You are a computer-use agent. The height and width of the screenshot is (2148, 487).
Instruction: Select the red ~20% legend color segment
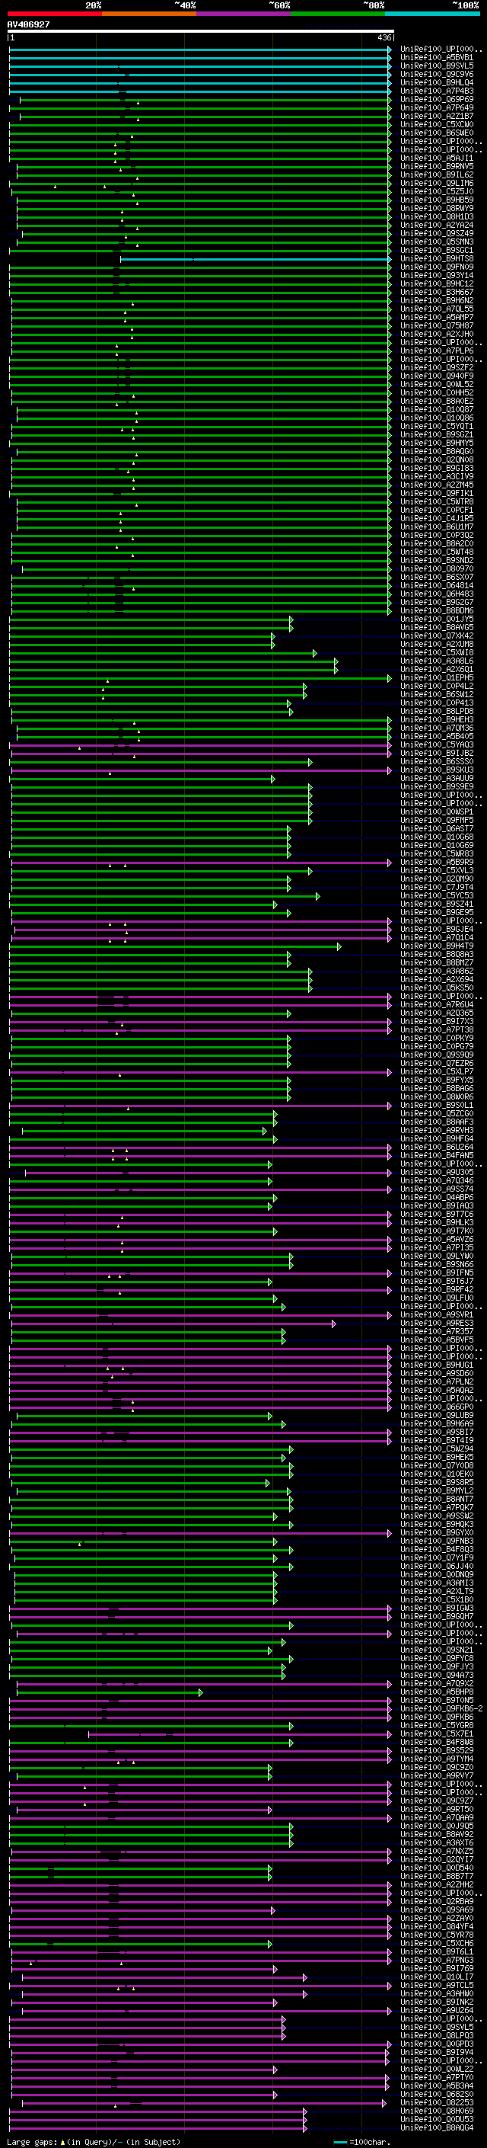pos(54,14)
